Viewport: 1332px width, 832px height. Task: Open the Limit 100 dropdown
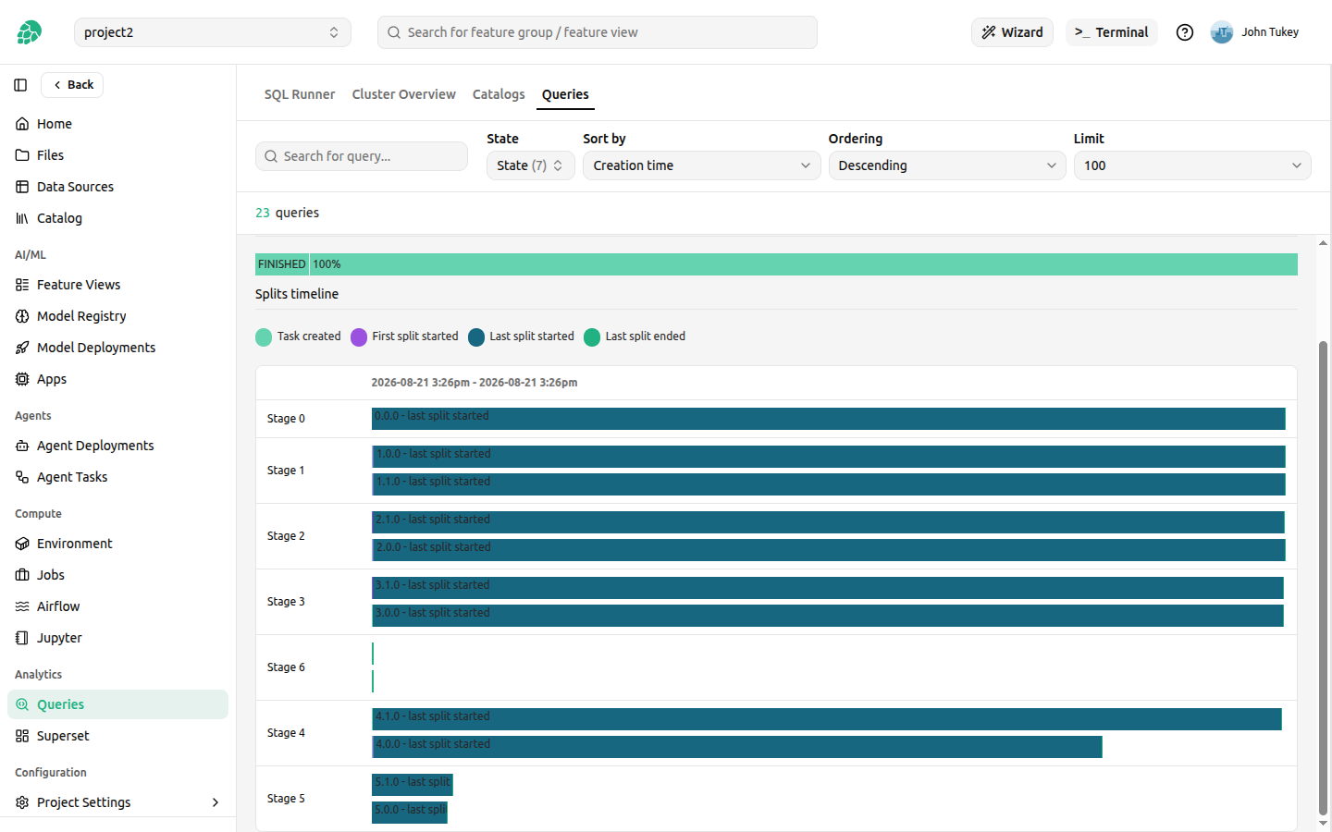click(x=1192, y=165)
